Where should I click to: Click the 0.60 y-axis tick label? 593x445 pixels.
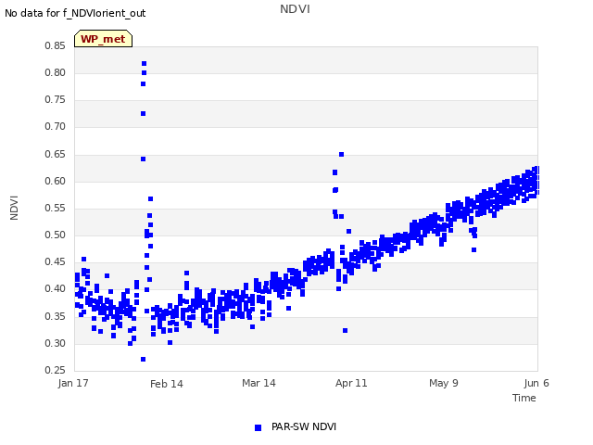(55, 182)
